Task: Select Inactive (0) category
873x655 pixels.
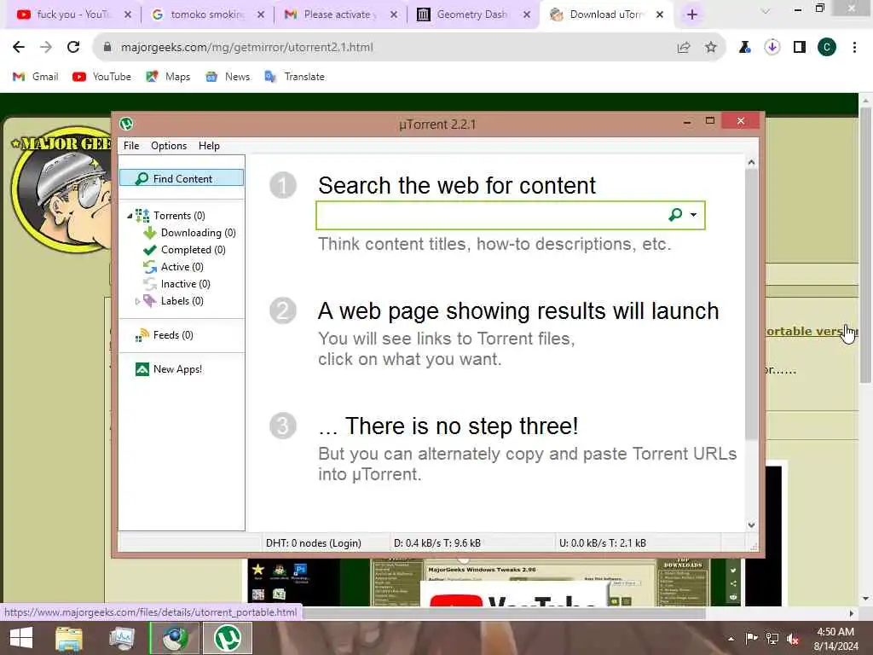Action: click(x=185, y=284)
